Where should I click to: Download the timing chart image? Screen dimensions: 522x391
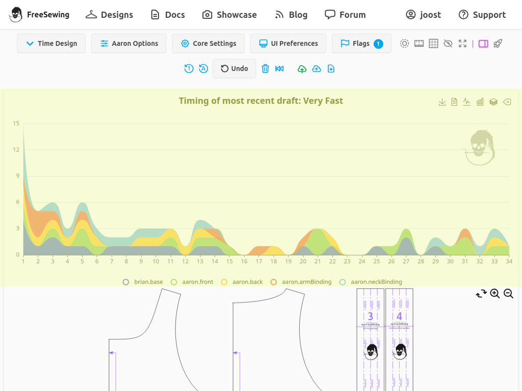[x=442, y=102]
